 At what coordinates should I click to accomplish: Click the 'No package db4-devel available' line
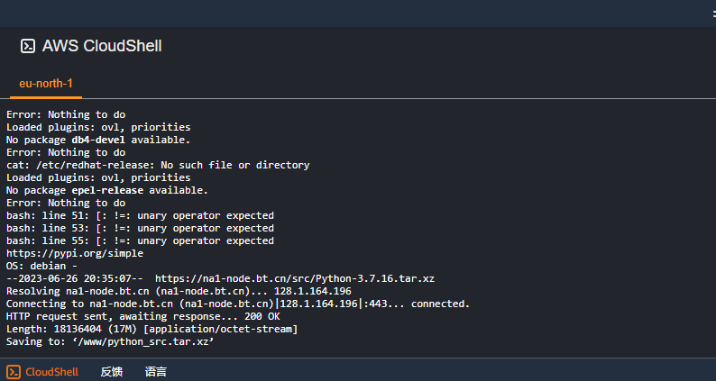pyautogui.click(x=98, y=140)
